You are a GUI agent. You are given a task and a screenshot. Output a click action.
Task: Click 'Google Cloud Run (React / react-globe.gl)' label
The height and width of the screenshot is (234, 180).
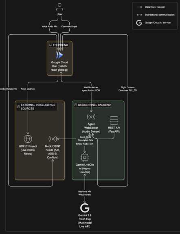tap(59, 66)
